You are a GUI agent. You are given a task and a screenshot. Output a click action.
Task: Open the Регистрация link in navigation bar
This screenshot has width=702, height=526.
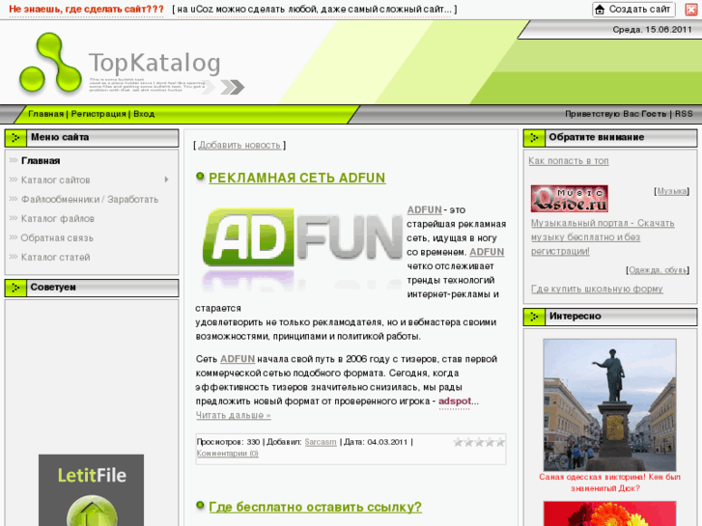(x=98, y=114)
